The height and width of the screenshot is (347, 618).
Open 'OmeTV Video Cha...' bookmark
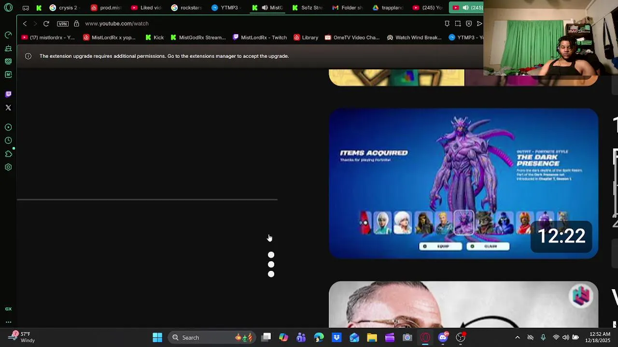[352, 38]
